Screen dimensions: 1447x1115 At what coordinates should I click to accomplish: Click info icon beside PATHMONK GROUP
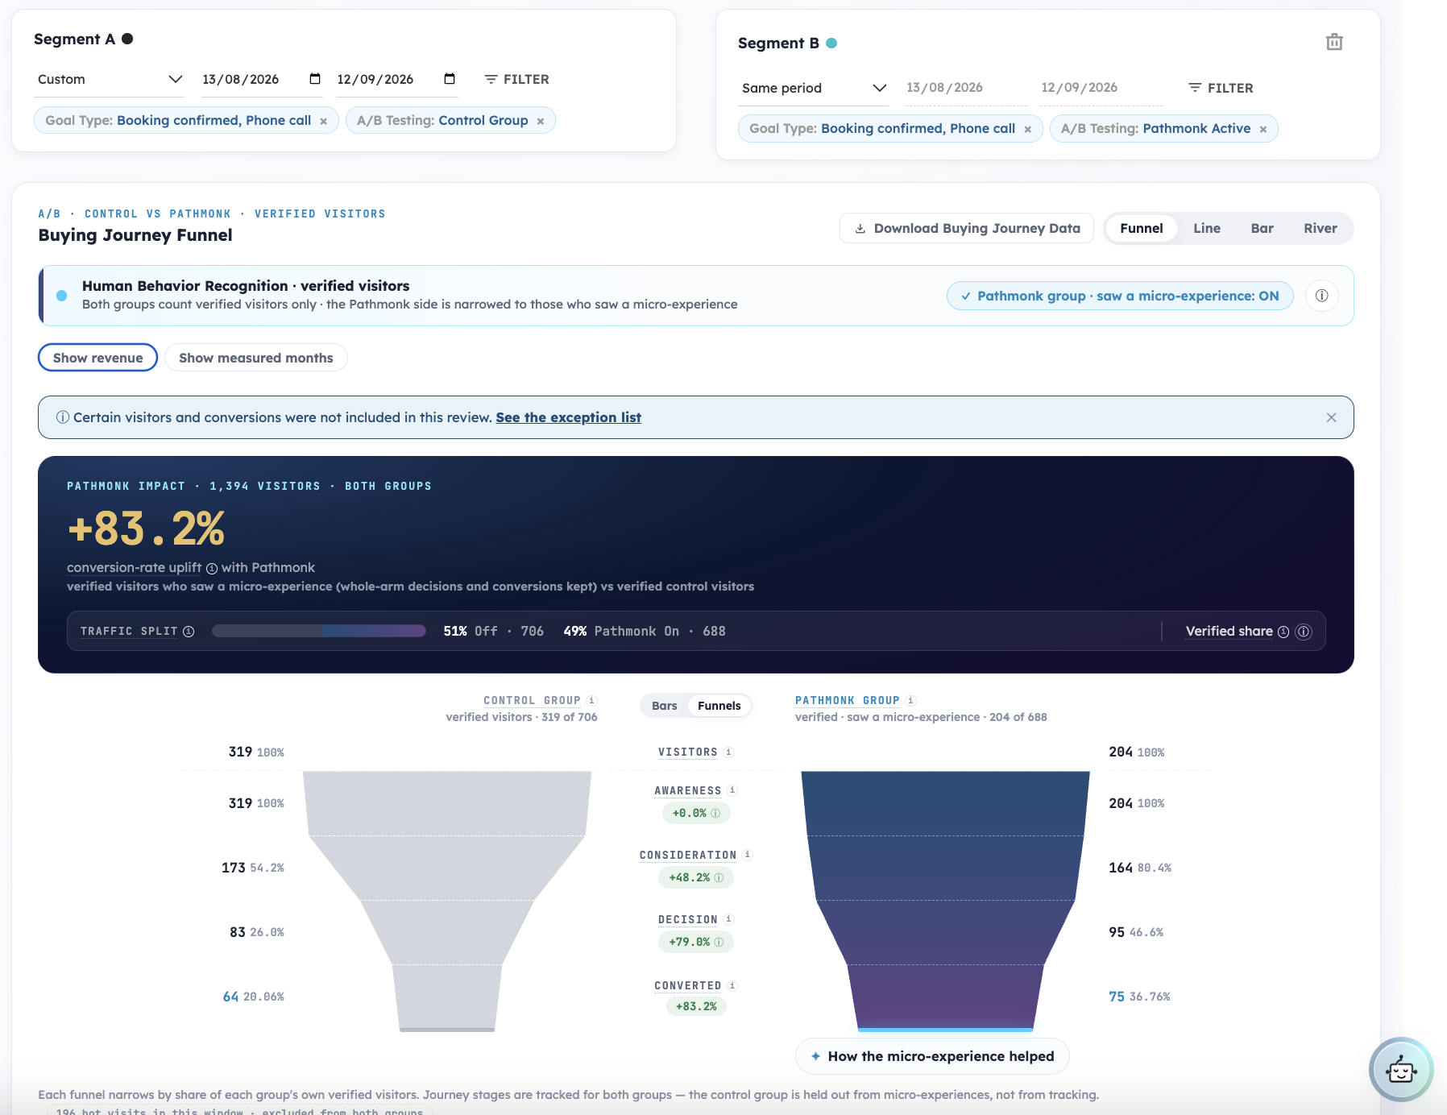point(911,700)
